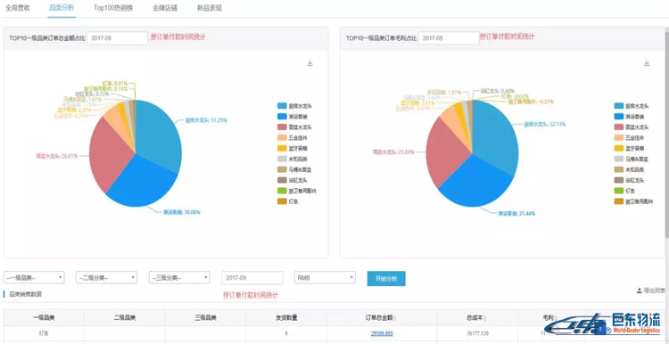669x344 pixels.
Task: Go to the 金牌店铺 tab
Action: pyautogui.click(x=165, y=8)
